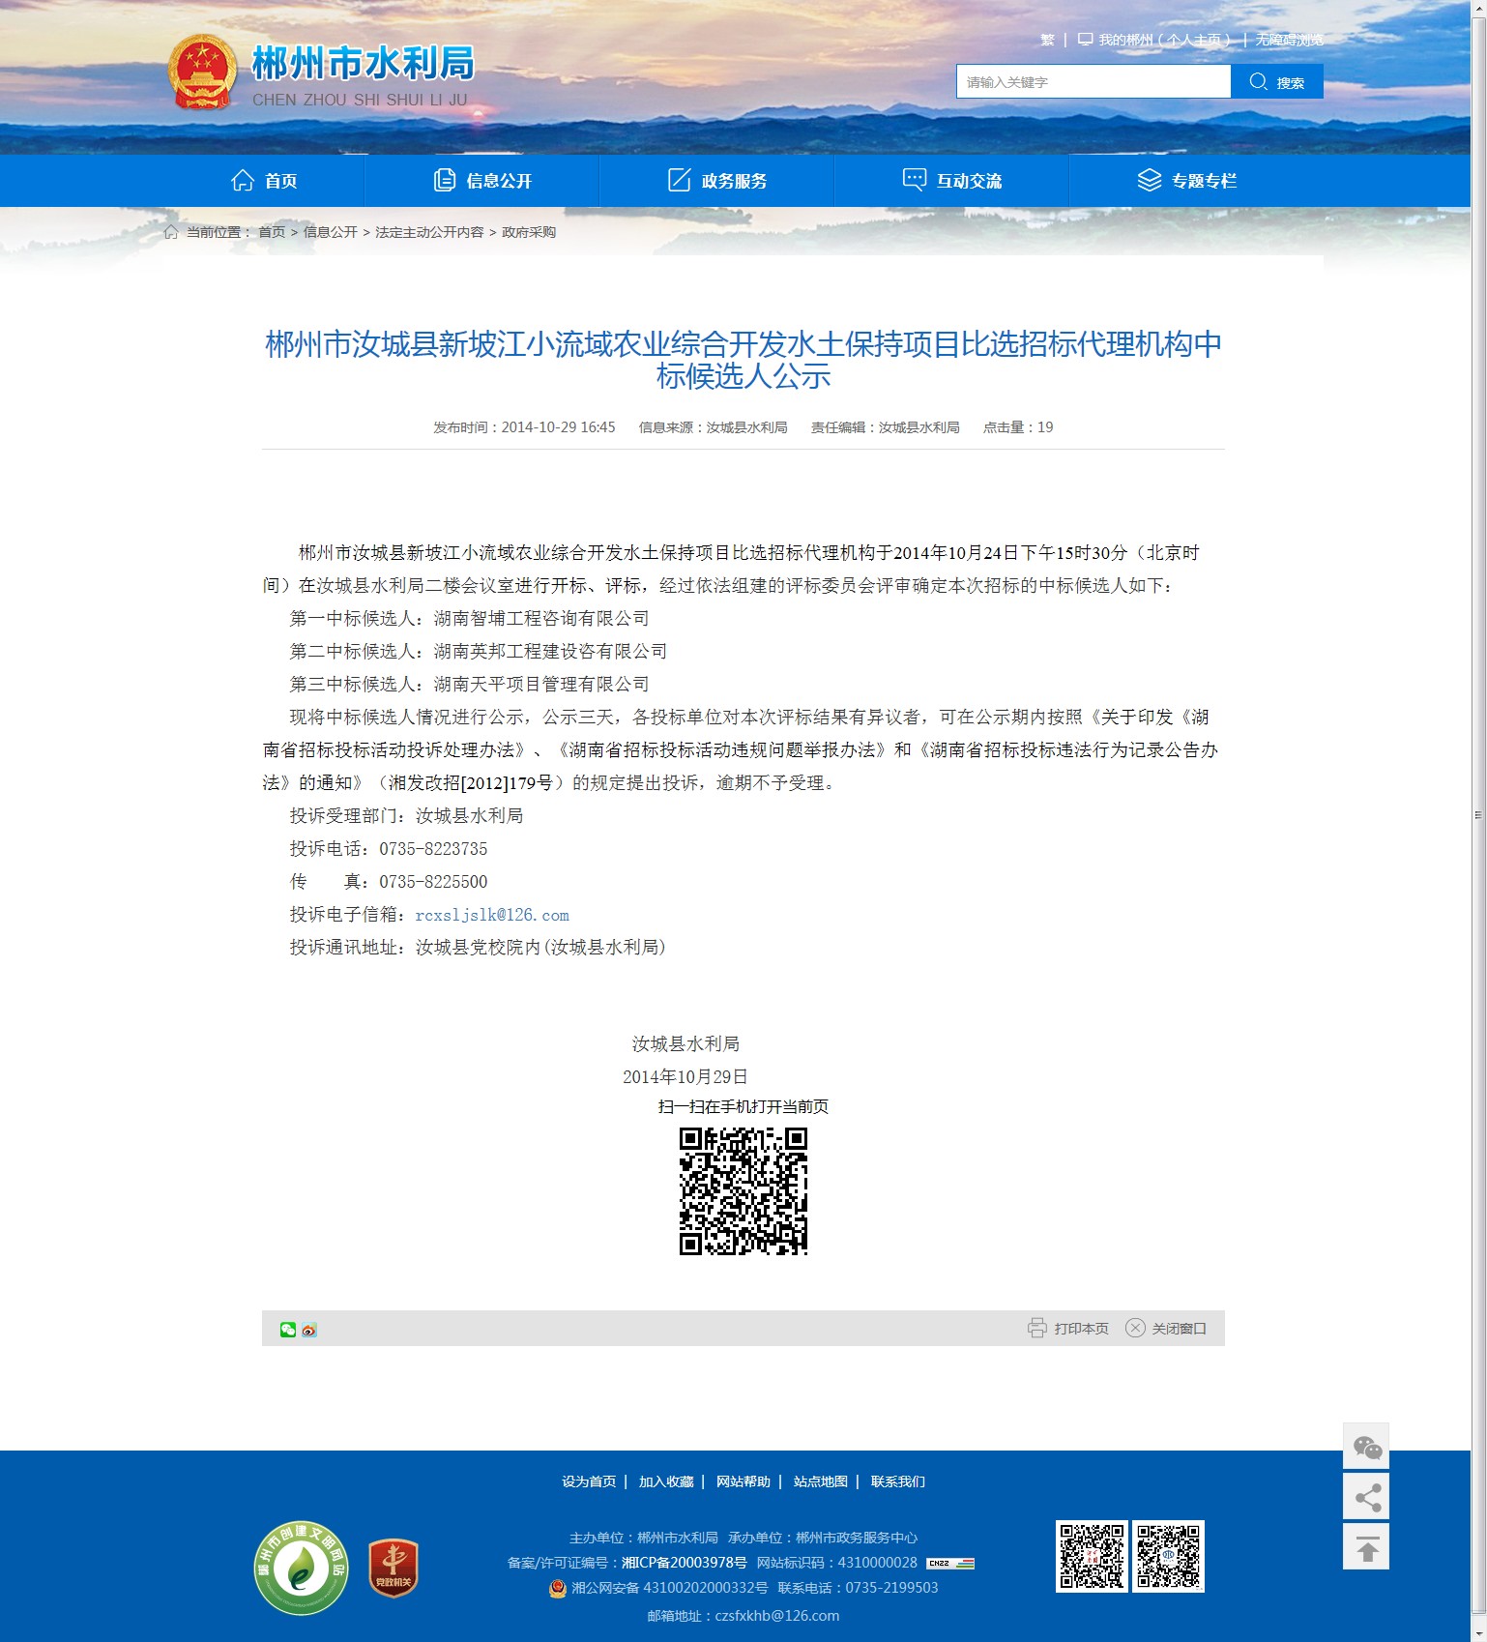Click the 党政机关 badge in footer
The image size is (1487, 1642).
pyautogui.click(x=394, y=1568)
